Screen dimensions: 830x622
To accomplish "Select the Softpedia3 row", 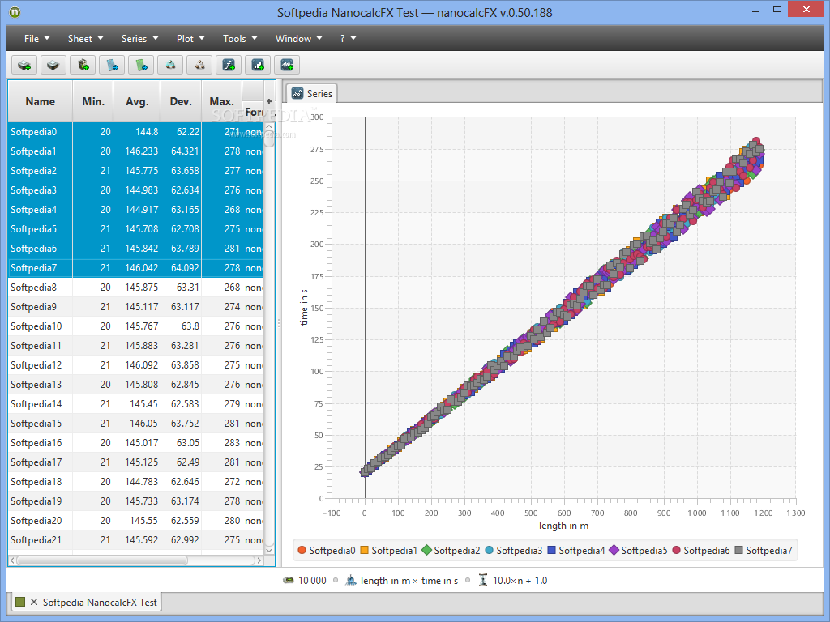I will (x=136, y=190).
